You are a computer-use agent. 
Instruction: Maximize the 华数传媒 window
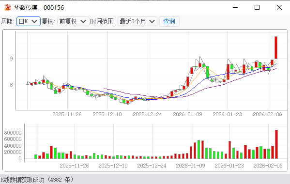(x=257, y=7)
